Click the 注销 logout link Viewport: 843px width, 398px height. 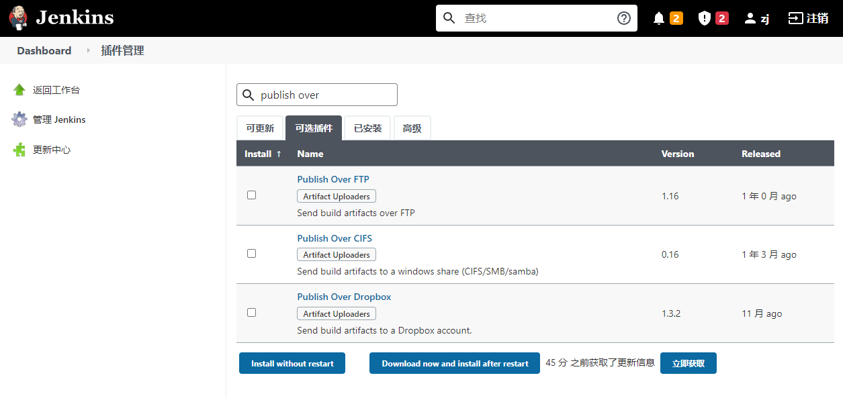[817, 18]
